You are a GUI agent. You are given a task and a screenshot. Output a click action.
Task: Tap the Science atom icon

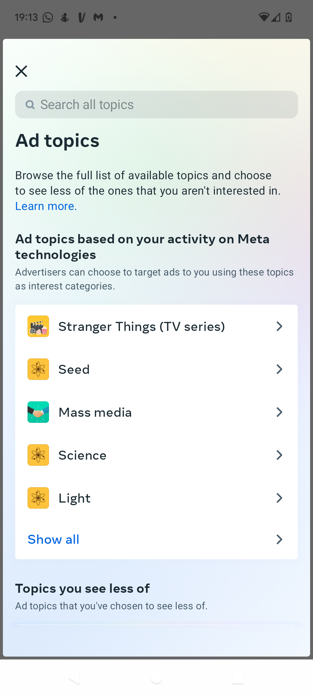pos(38,455)
